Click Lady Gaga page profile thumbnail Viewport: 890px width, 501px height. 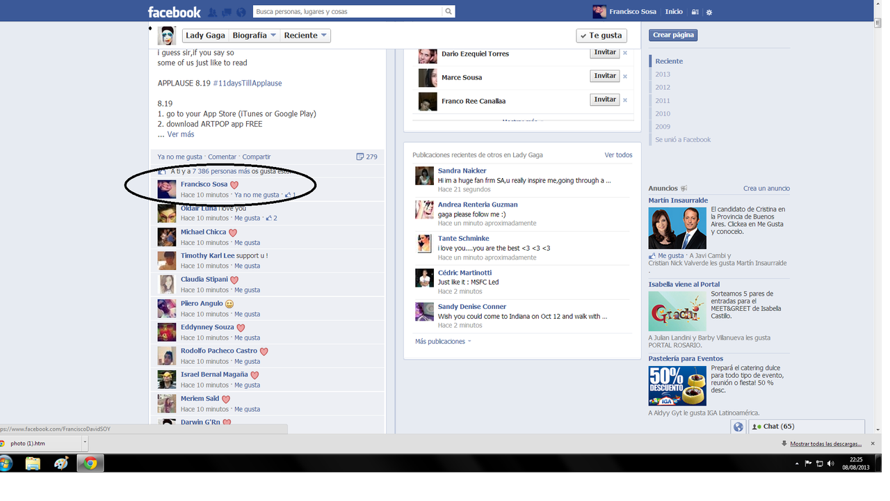pos(167,35)
